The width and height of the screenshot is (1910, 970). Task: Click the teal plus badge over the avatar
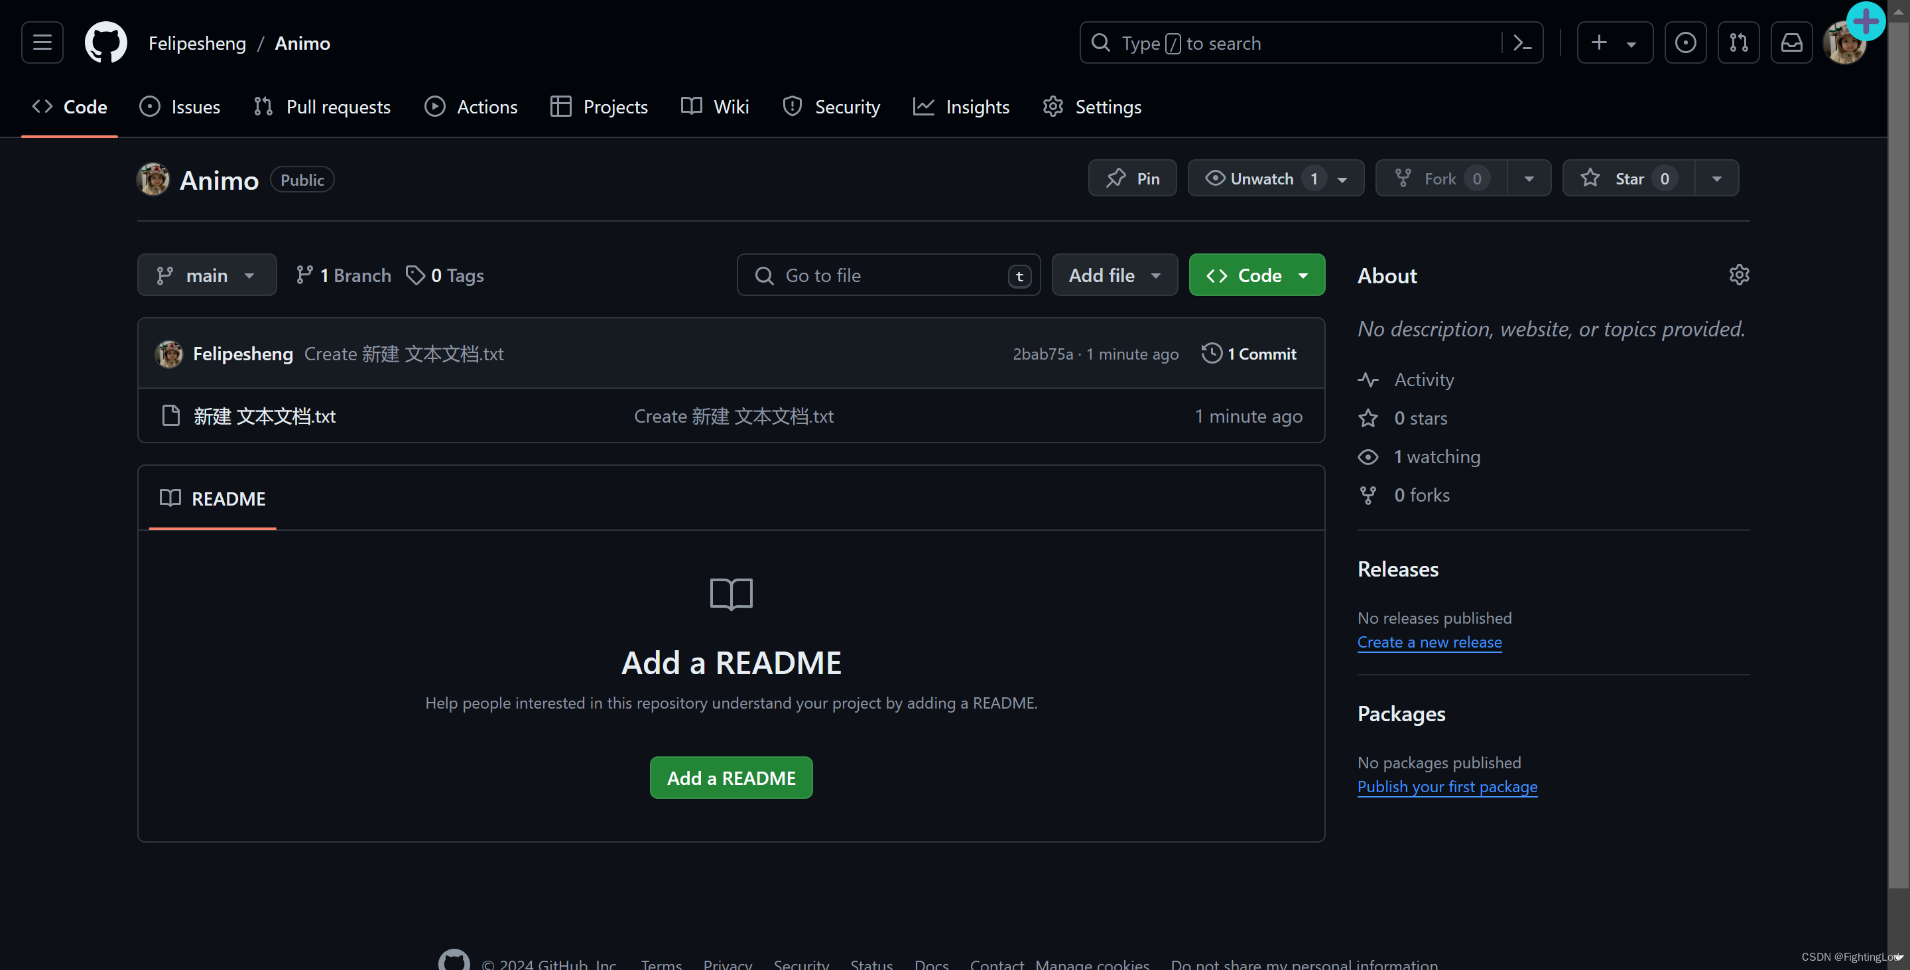click(1866, 21)
